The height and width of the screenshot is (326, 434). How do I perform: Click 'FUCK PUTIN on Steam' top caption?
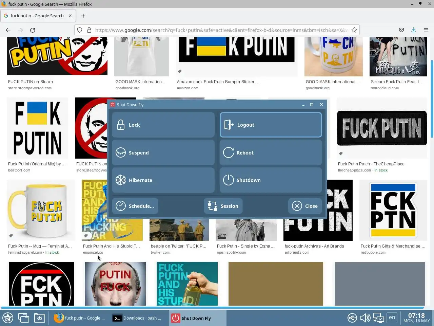point(31,82)
